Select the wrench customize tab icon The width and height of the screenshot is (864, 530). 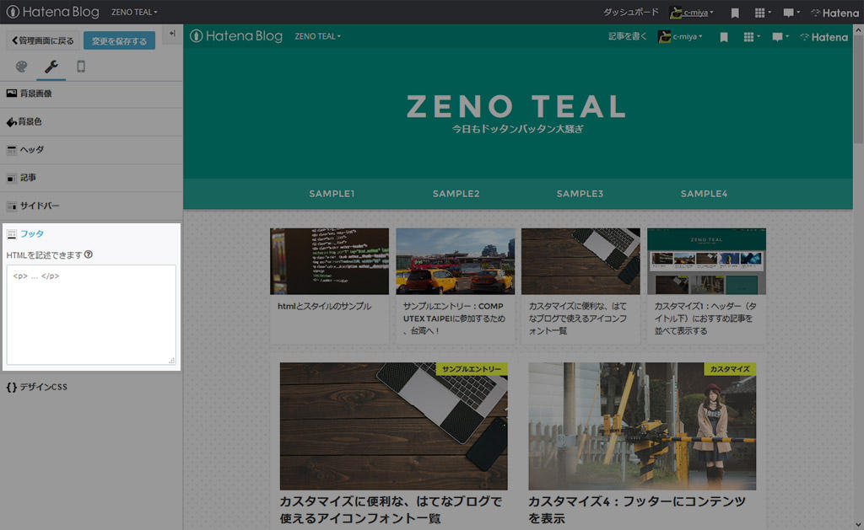51,67
